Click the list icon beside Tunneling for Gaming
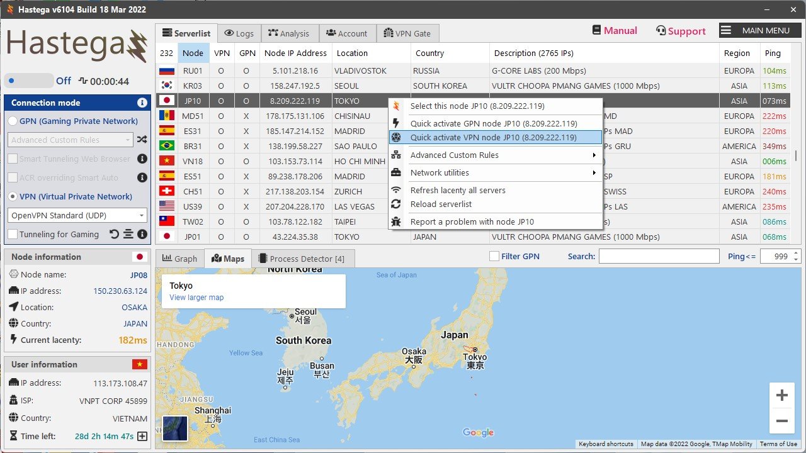Image resolution: width=806 pixels, height=453 pixels. click(x=128, y=234)
